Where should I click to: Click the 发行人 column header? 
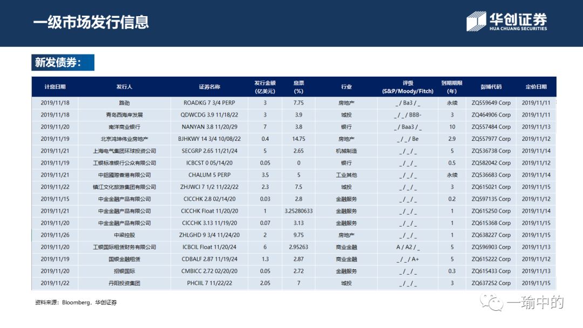click(x=124, y=87)
